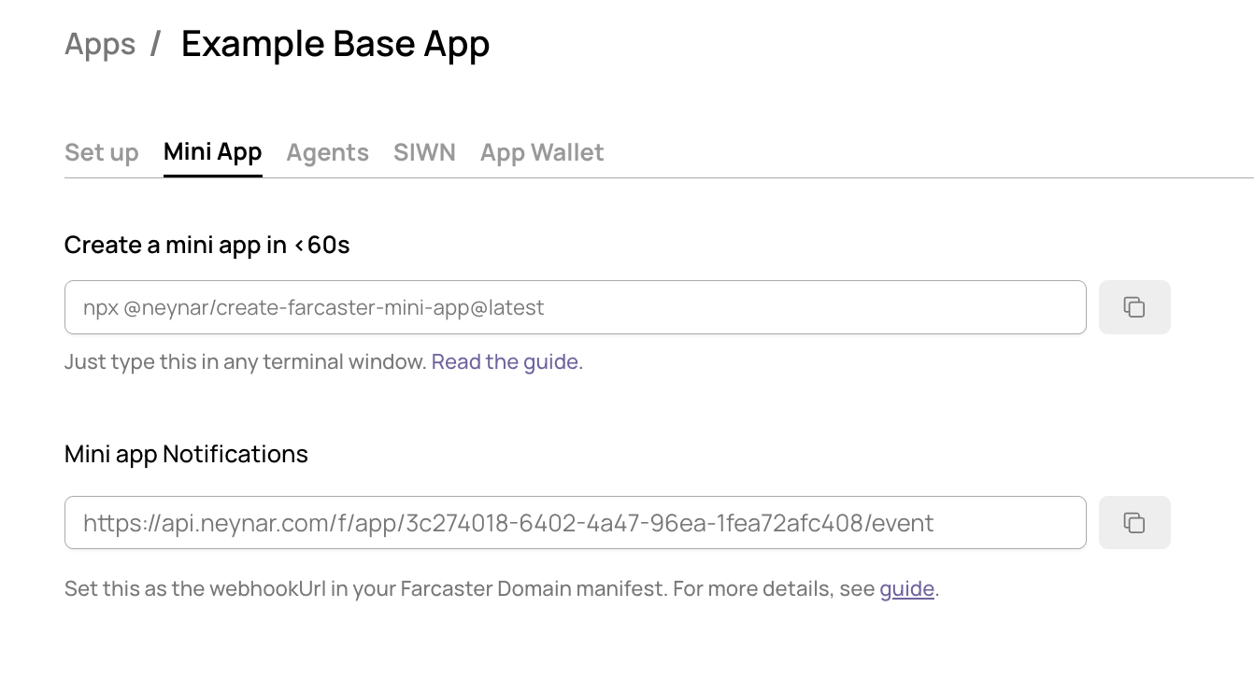Screen dimensions: 1254x678
Task: Click the "Mini app Notifications" heading
Action: [185, 454]
